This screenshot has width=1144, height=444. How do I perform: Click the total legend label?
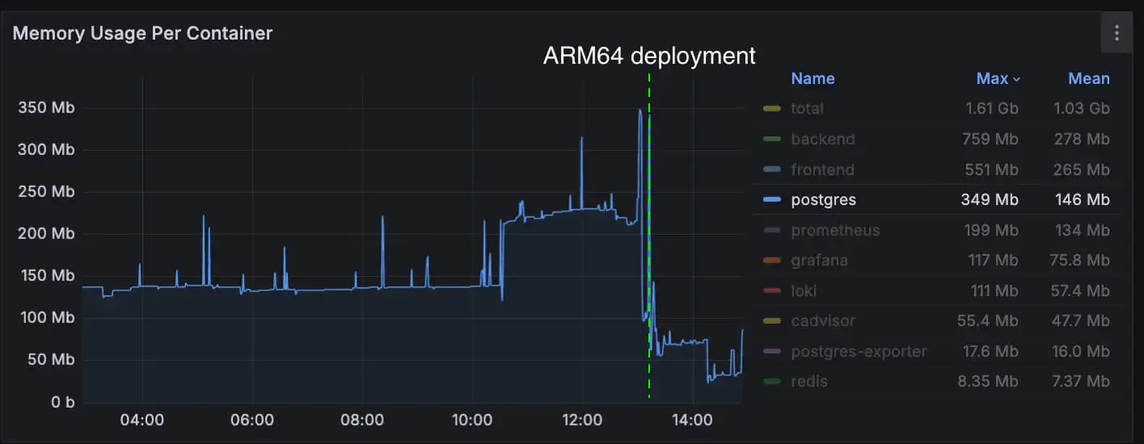tap(807, 108)
